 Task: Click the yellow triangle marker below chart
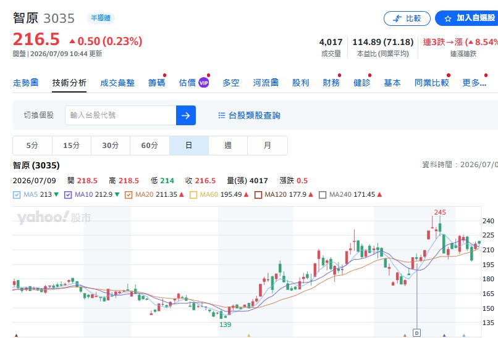click(248, 336)
